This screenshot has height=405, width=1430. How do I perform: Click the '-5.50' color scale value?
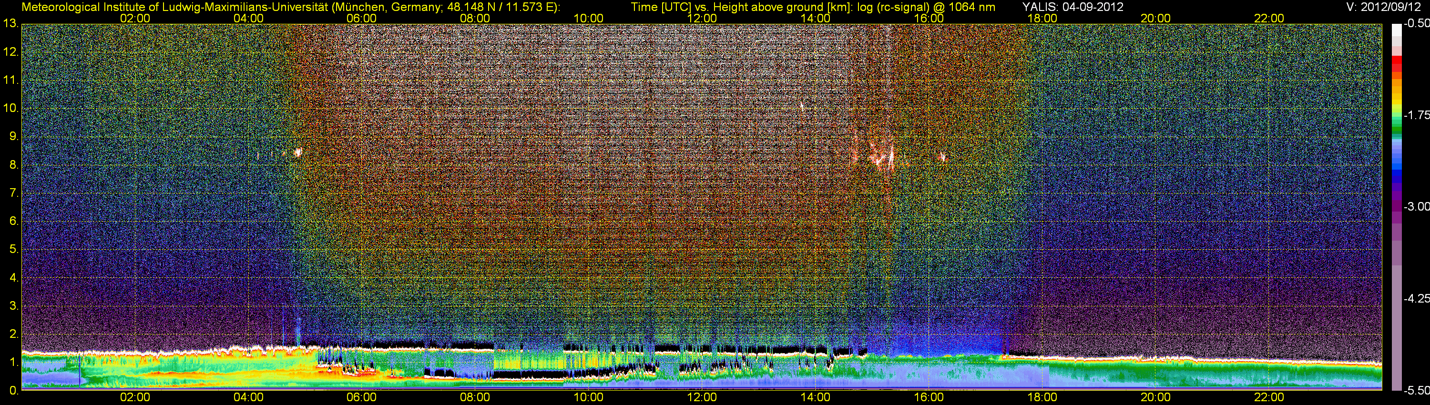[1417, 391]
